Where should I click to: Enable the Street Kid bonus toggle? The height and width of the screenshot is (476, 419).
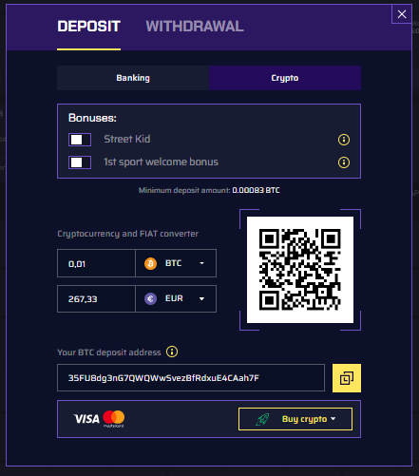coord(80,140)
